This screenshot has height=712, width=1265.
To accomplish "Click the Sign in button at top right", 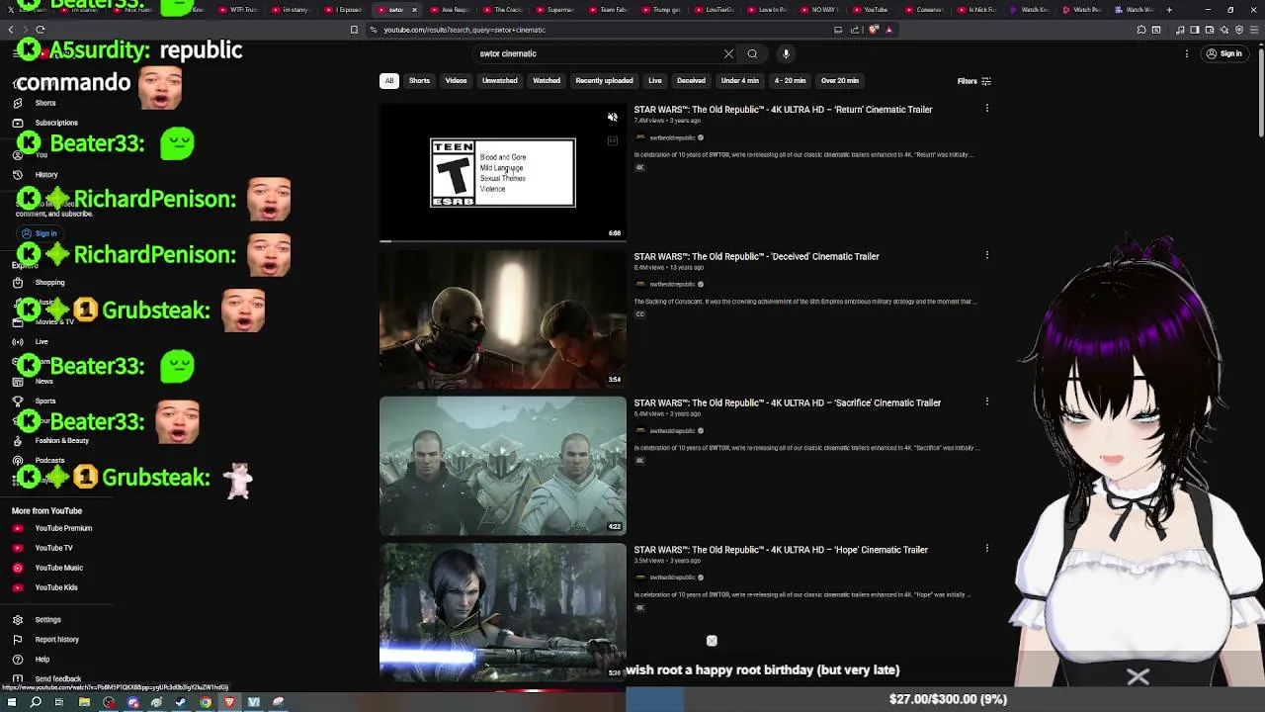I will click(x=1224, y=53).
